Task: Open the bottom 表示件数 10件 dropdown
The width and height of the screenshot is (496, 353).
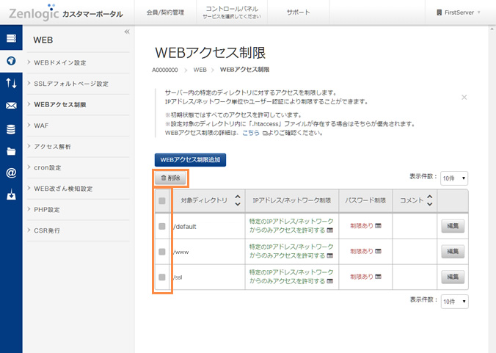Action: pyautogui.click(x=455, y=302)
